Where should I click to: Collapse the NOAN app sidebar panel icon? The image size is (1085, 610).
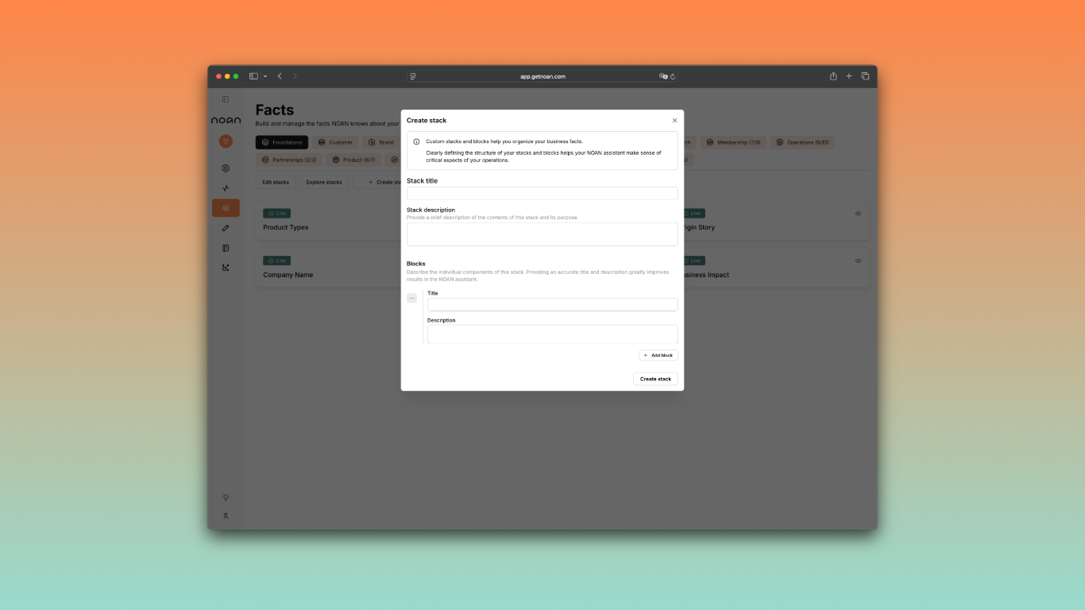point(226,99)
